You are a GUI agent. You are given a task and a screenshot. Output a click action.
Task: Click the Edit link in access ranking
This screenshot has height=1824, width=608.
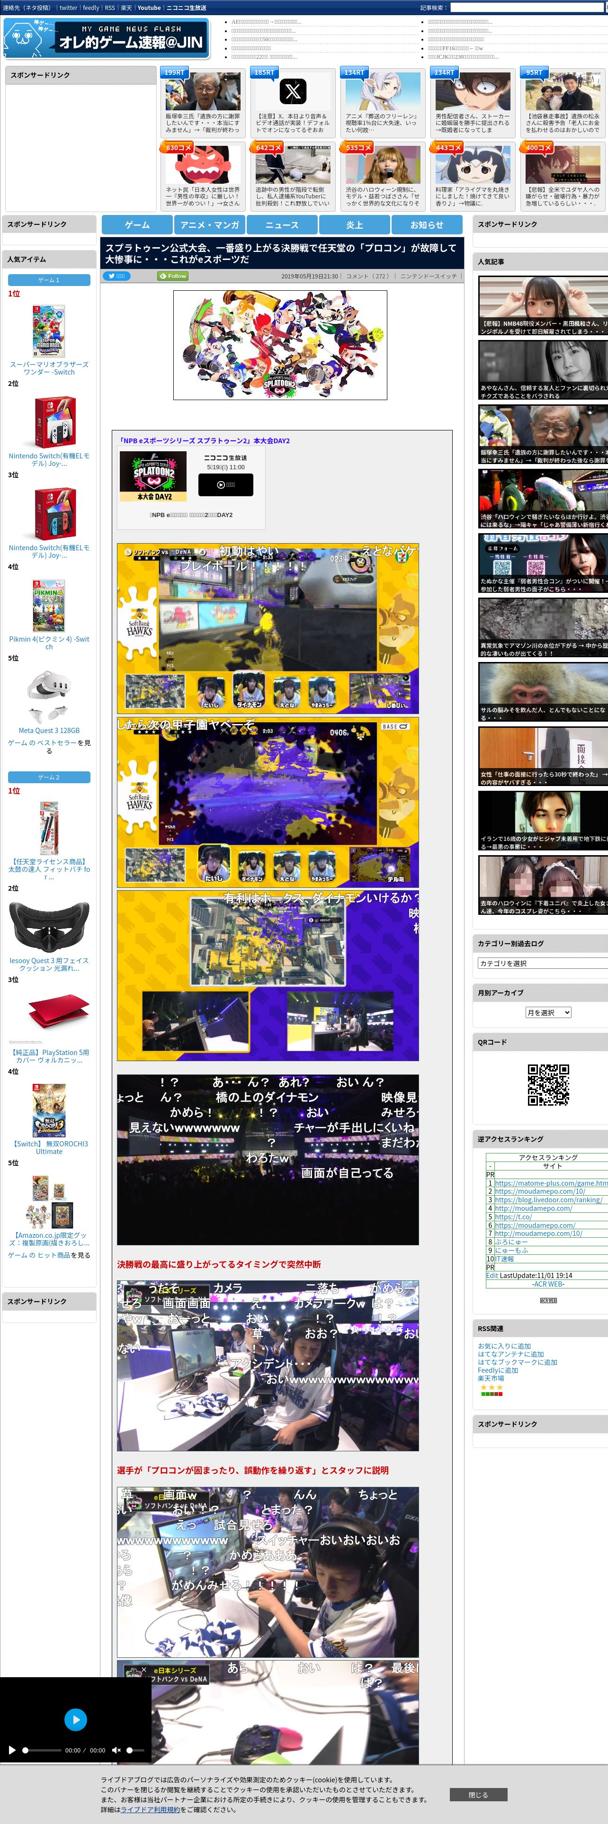pyautogui.click(x=492, y=1275)
